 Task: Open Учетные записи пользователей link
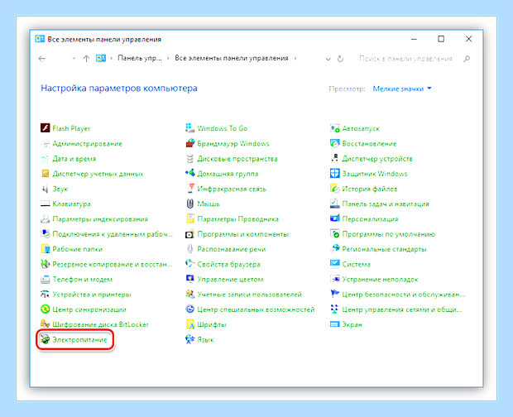249,294
